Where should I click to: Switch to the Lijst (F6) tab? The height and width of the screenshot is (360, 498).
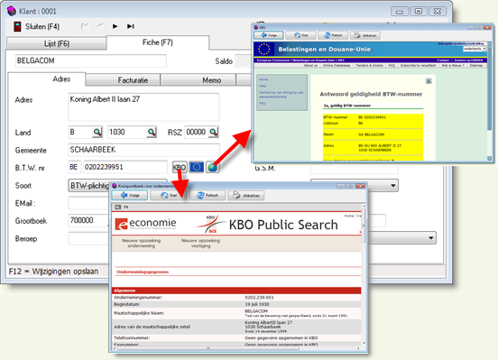(57, 44)
